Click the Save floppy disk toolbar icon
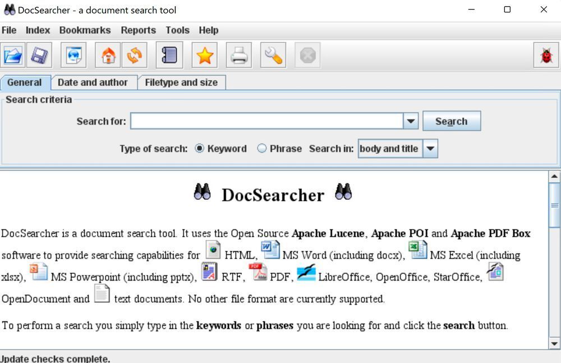This screenshot has height=363, width=561. 39,55
